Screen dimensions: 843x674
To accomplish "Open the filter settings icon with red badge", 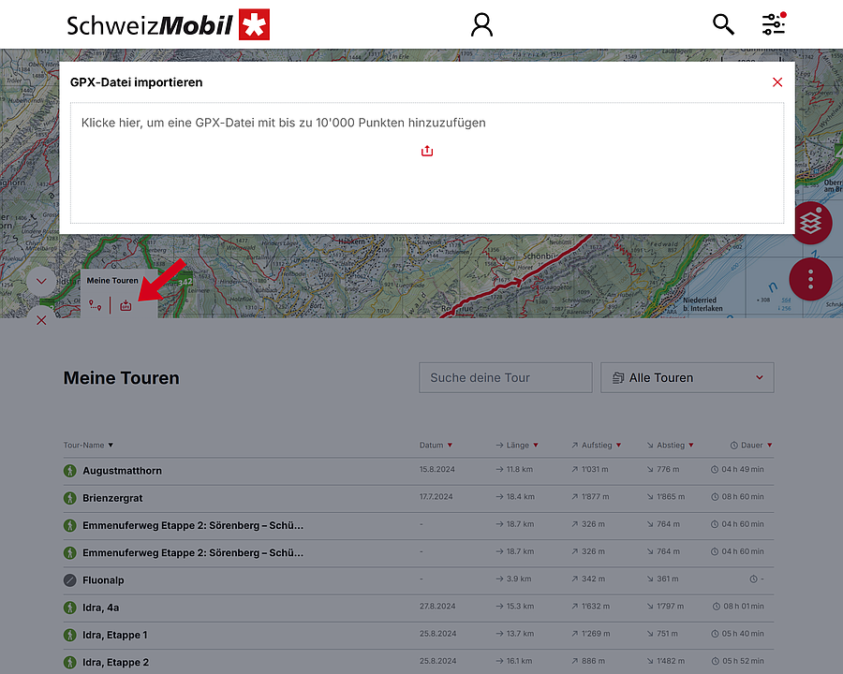I will tap(774, 25).
